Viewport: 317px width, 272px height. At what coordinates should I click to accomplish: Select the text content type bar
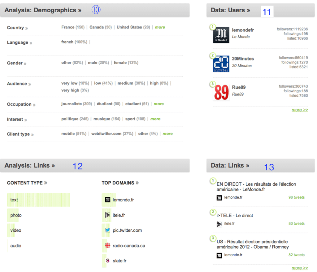click(38, 200)
